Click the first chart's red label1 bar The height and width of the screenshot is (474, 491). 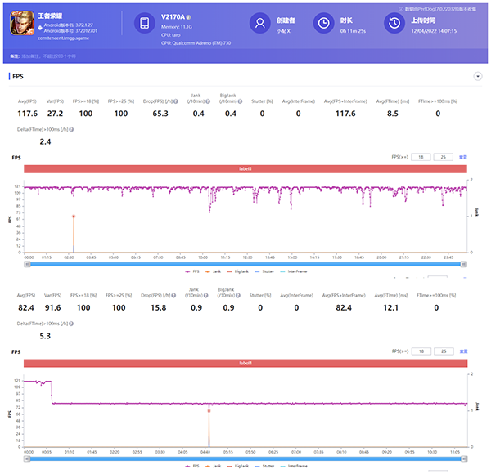tap(245, 168)
